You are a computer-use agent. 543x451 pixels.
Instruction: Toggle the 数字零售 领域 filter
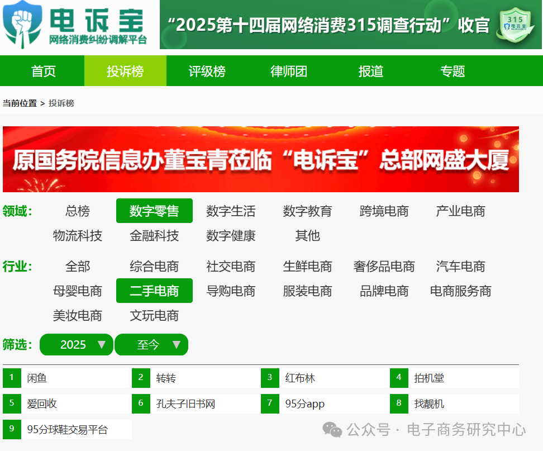(x=155, y=211)
